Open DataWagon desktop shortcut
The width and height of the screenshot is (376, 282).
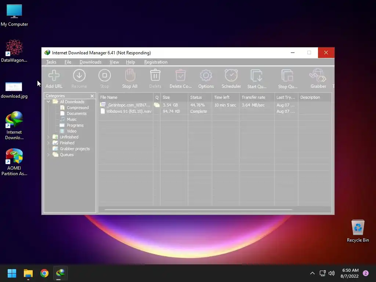click(x=14, y=51)
